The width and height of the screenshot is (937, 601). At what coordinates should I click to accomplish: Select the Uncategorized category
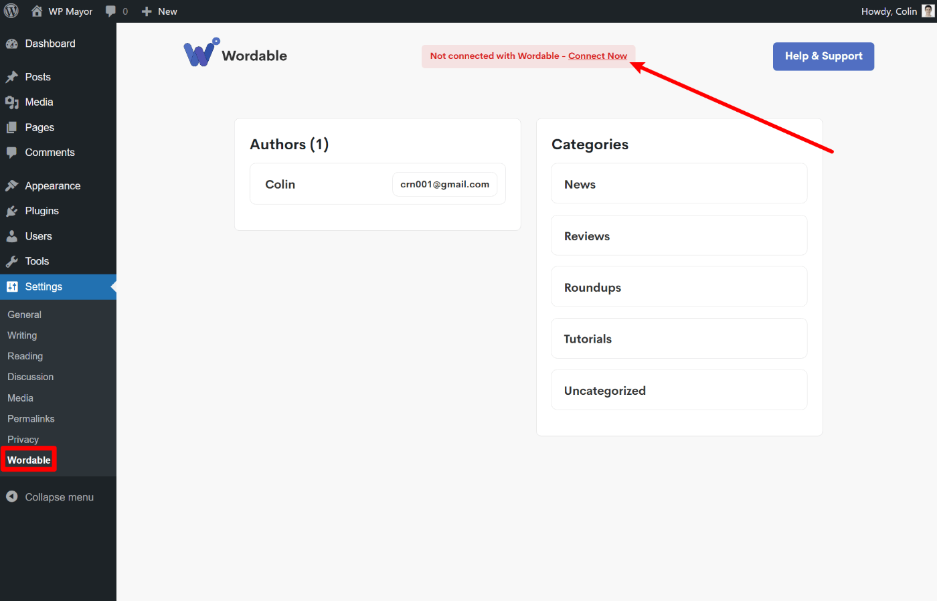point(679,390)
